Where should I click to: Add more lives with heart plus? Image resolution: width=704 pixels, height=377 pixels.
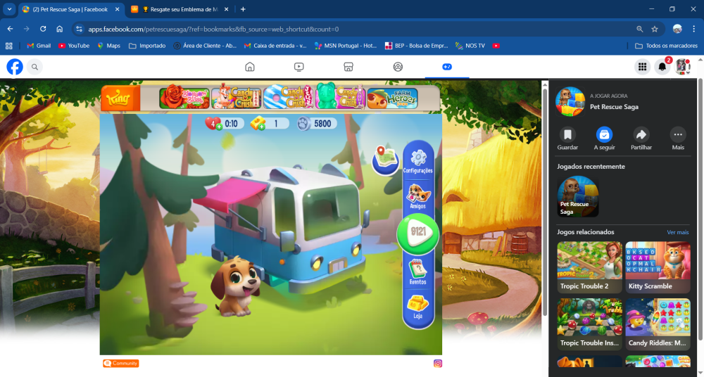pyautogui.click(x=219, y=127)
